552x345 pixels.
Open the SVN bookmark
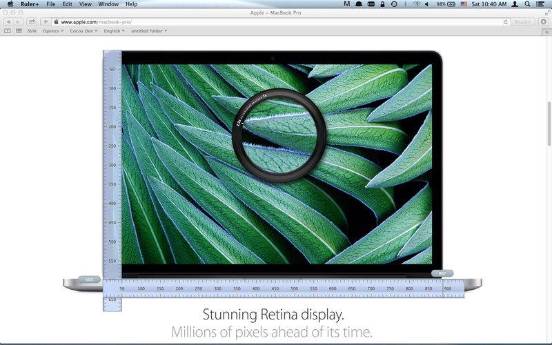(x=32, y=31)
